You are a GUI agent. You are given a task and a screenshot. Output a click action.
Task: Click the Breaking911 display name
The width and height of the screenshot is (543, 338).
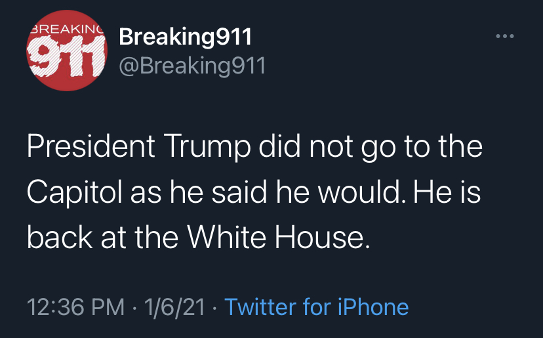click(186, 37)
